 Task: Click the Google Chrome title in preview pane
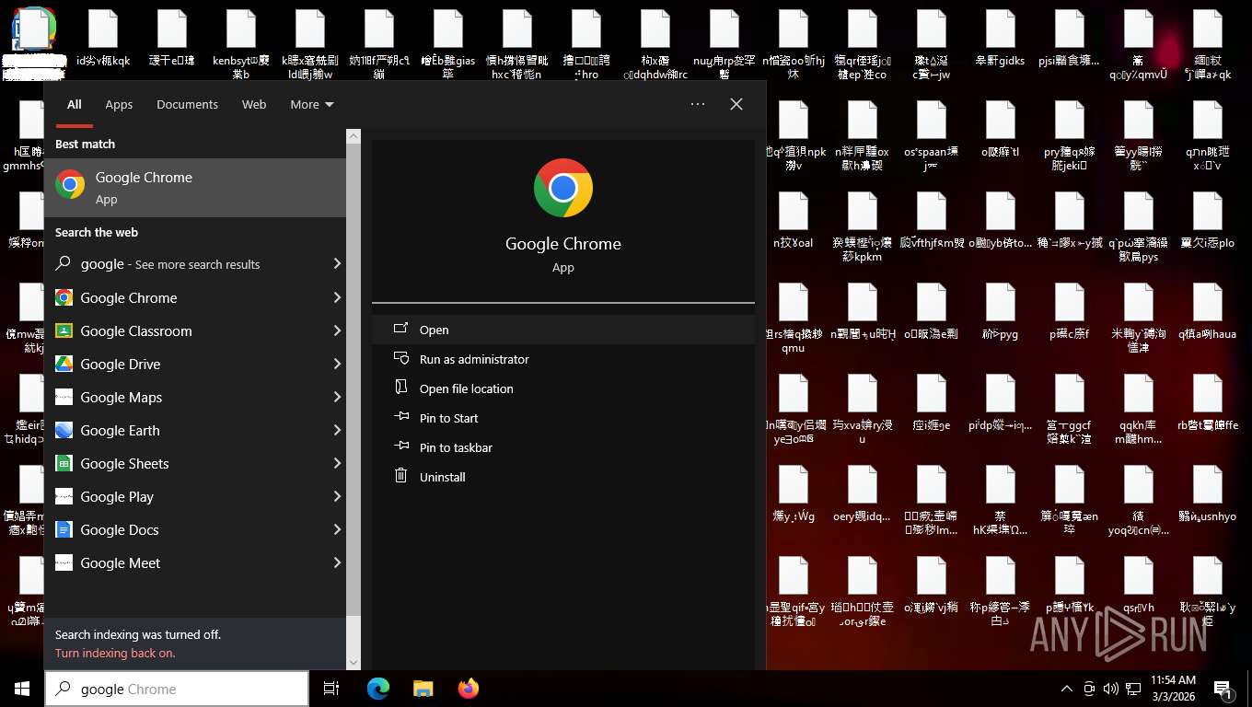(563, 244)
